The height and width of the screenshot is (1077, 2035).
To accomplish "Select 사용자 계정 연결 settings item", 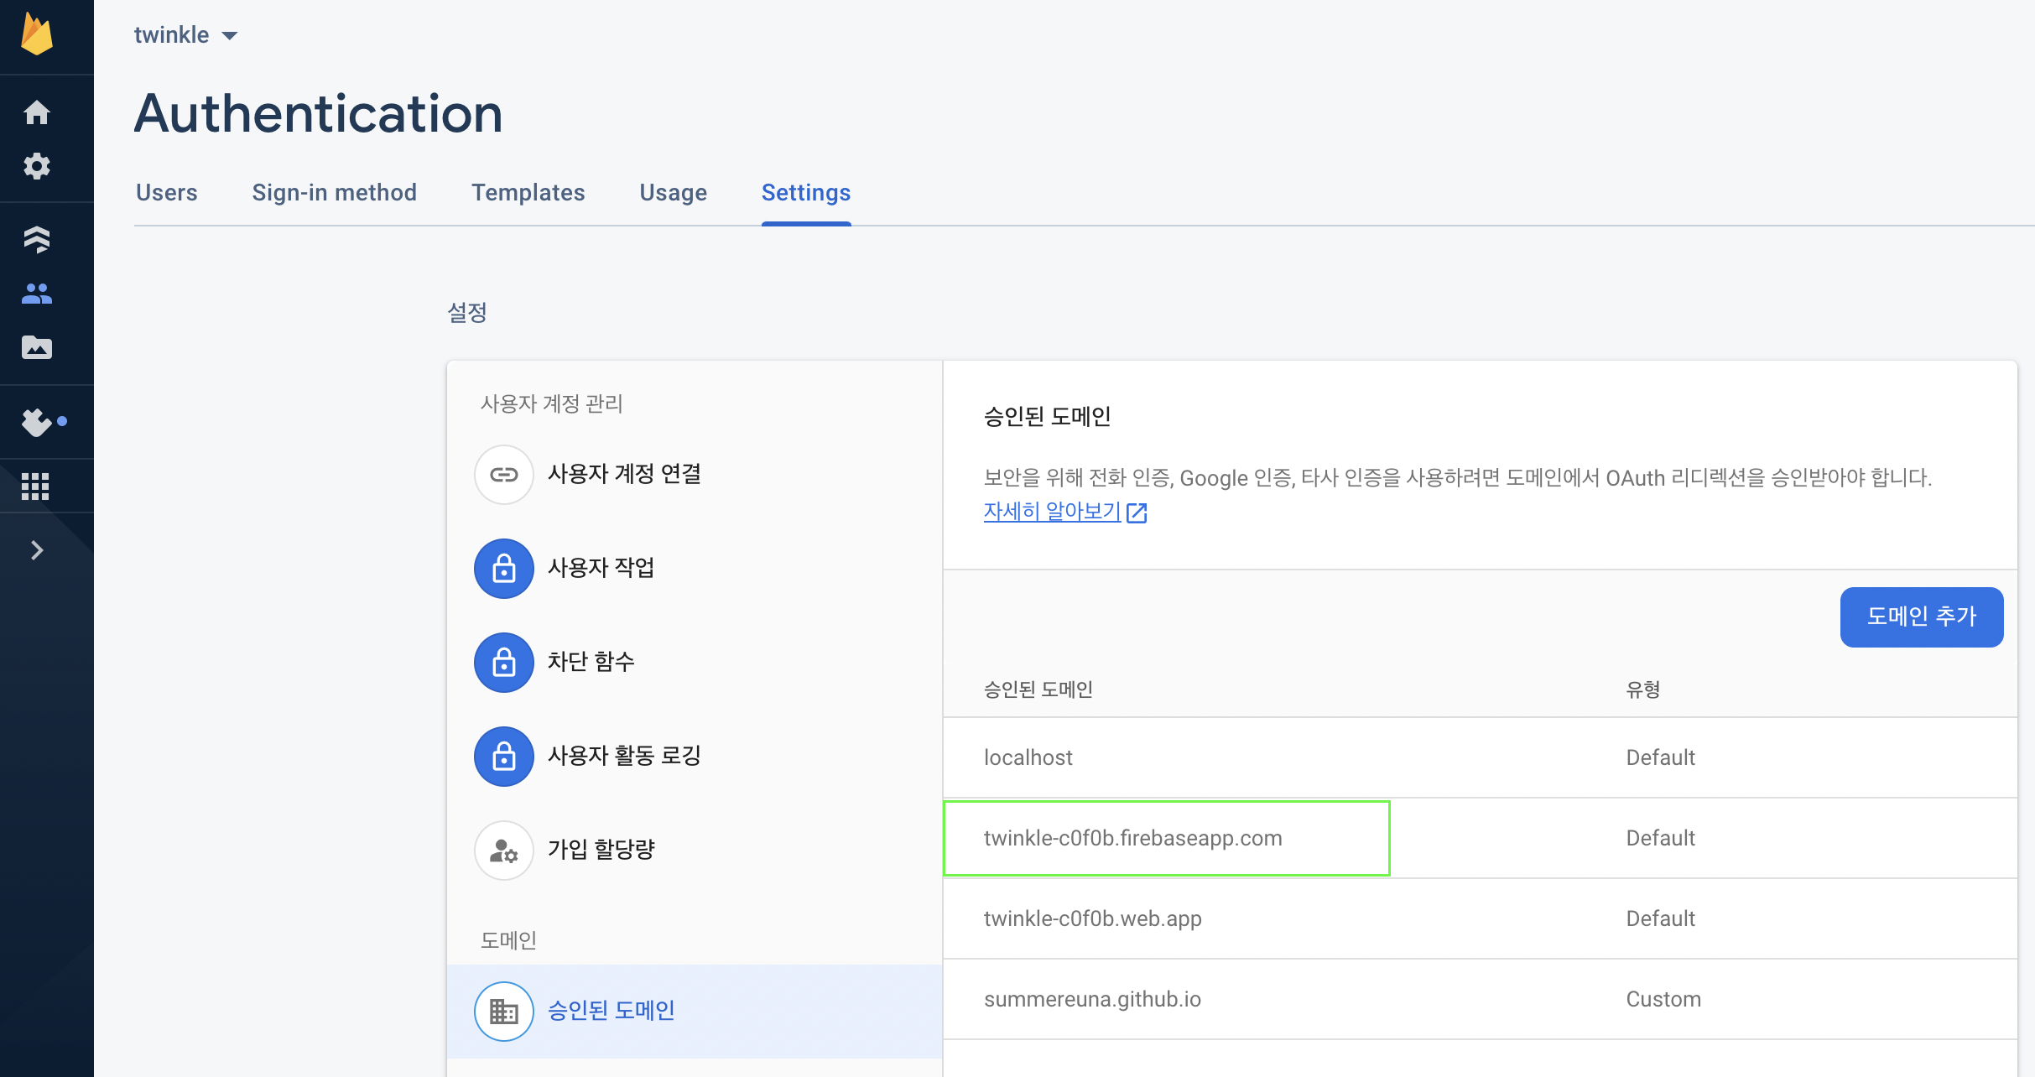I will (x=624, y=474).
